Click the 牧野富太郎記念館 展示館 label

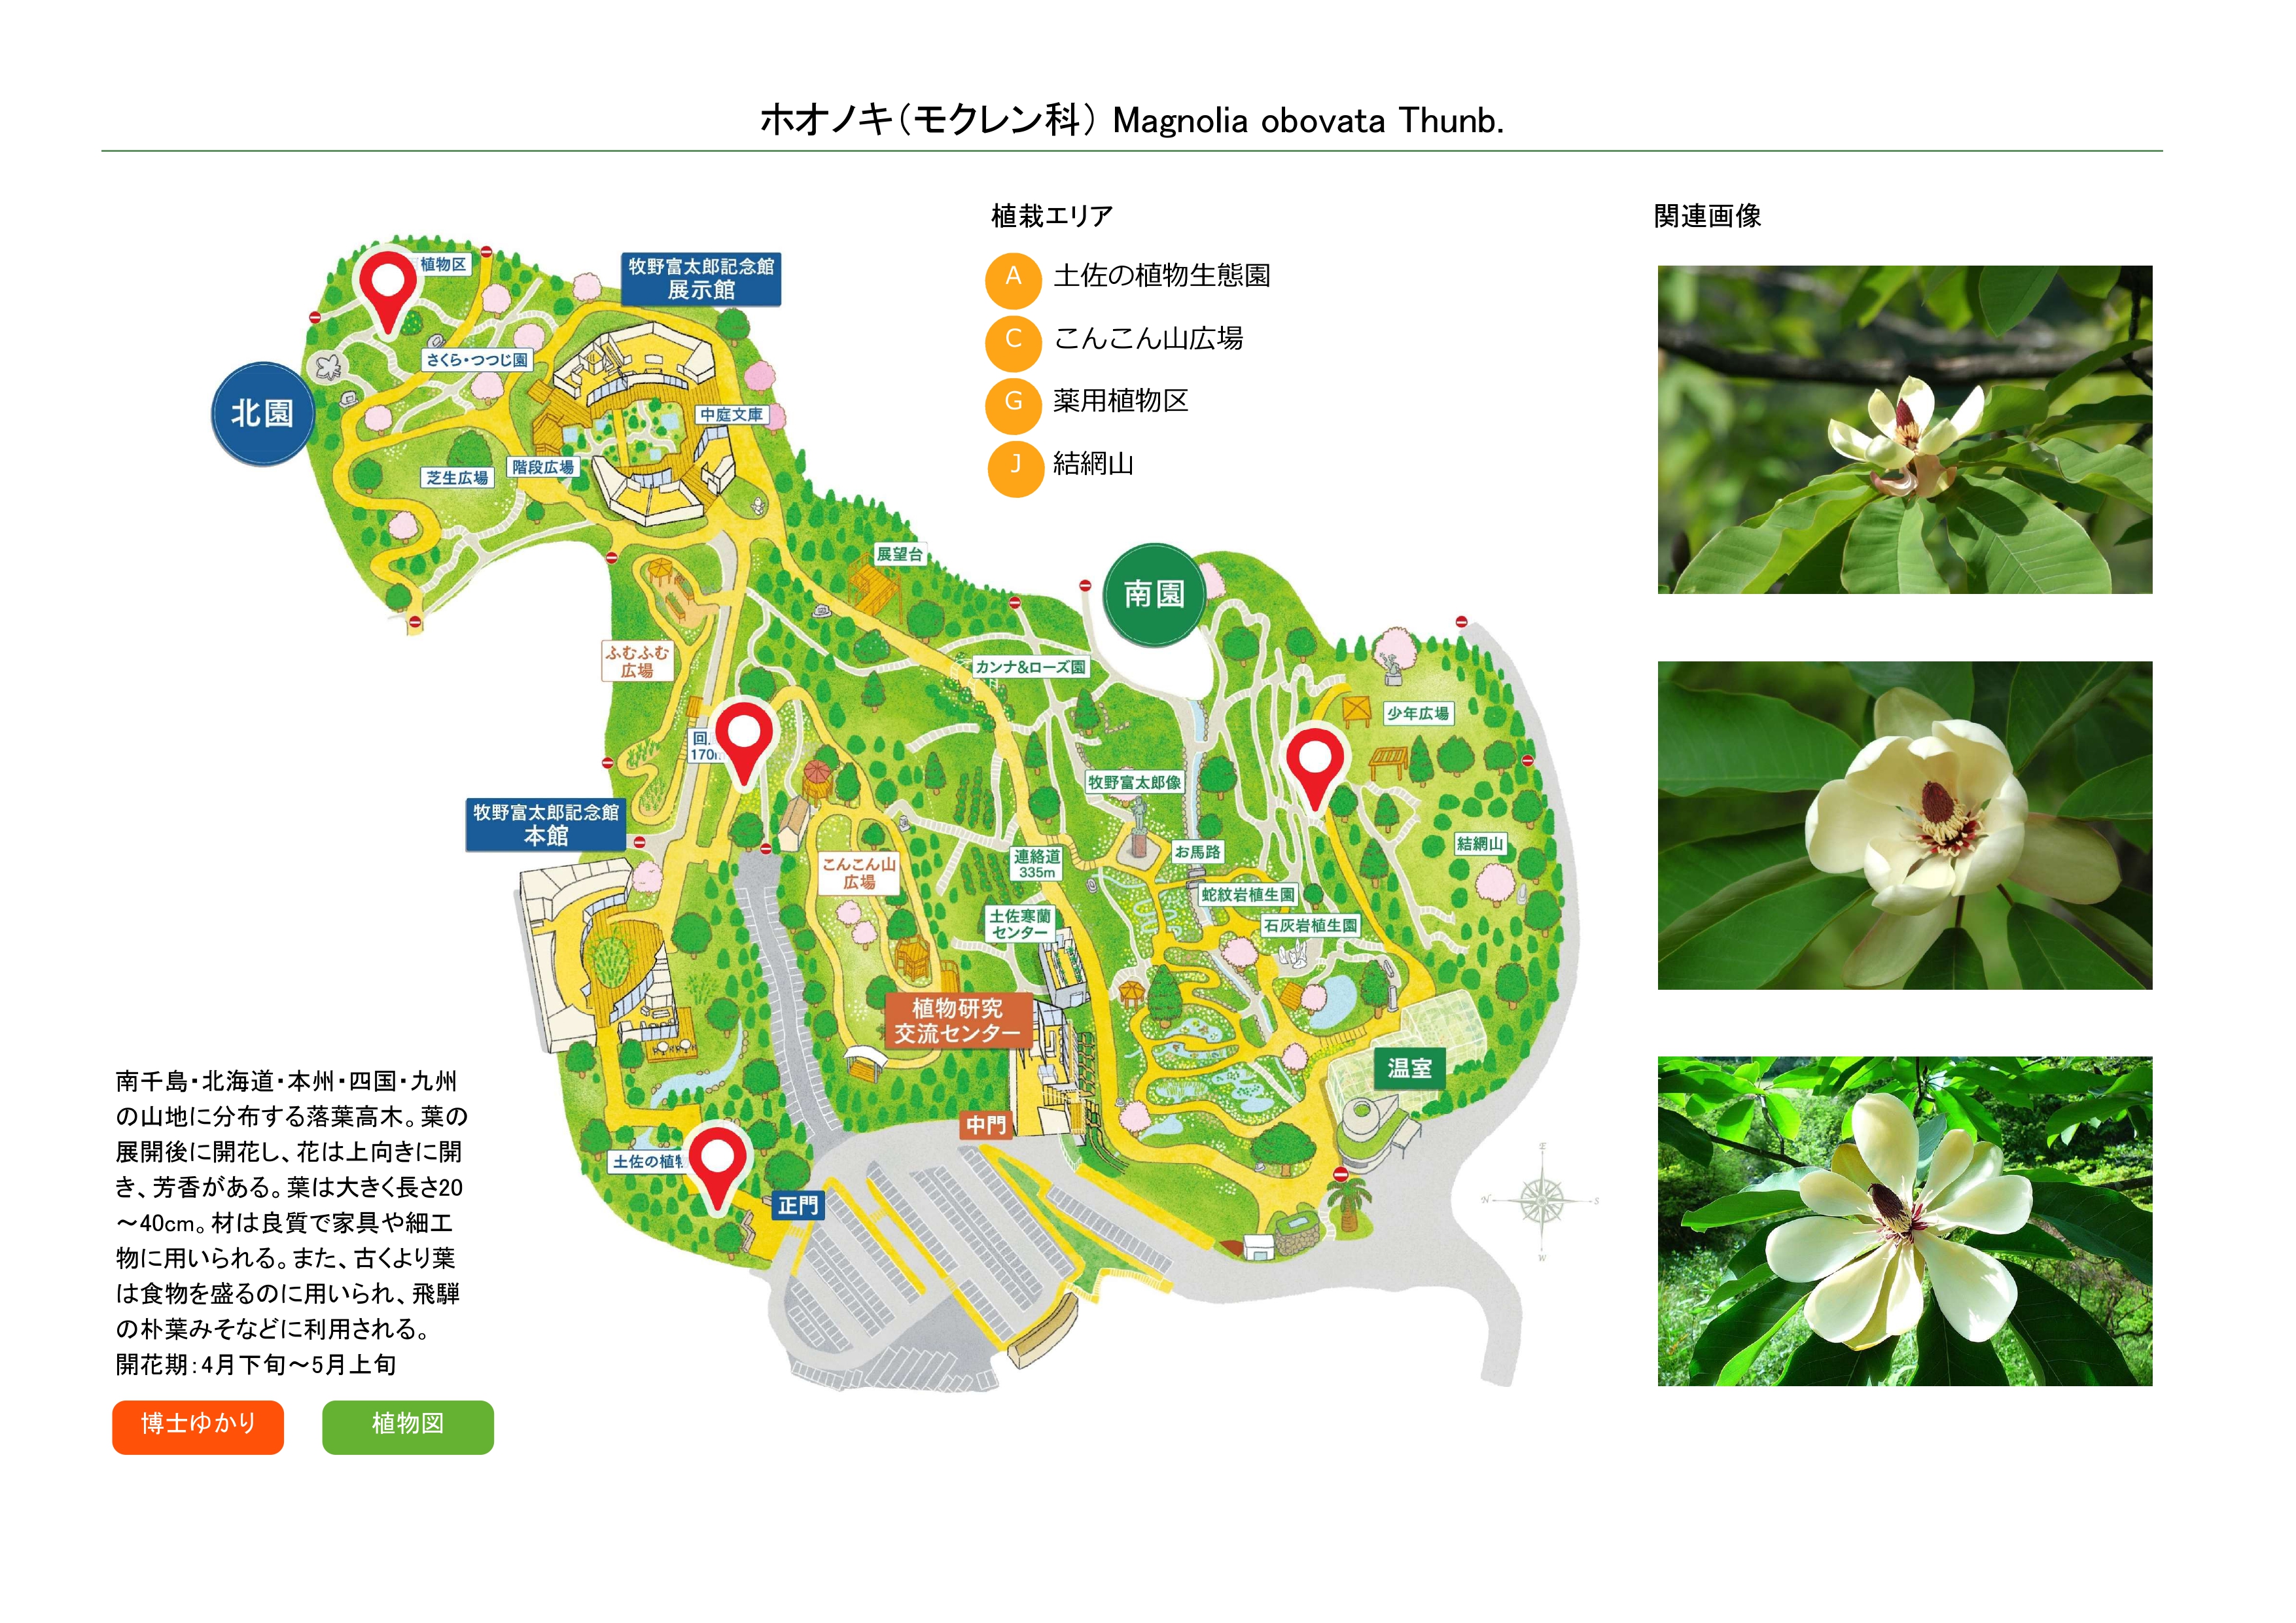[701, 279]
